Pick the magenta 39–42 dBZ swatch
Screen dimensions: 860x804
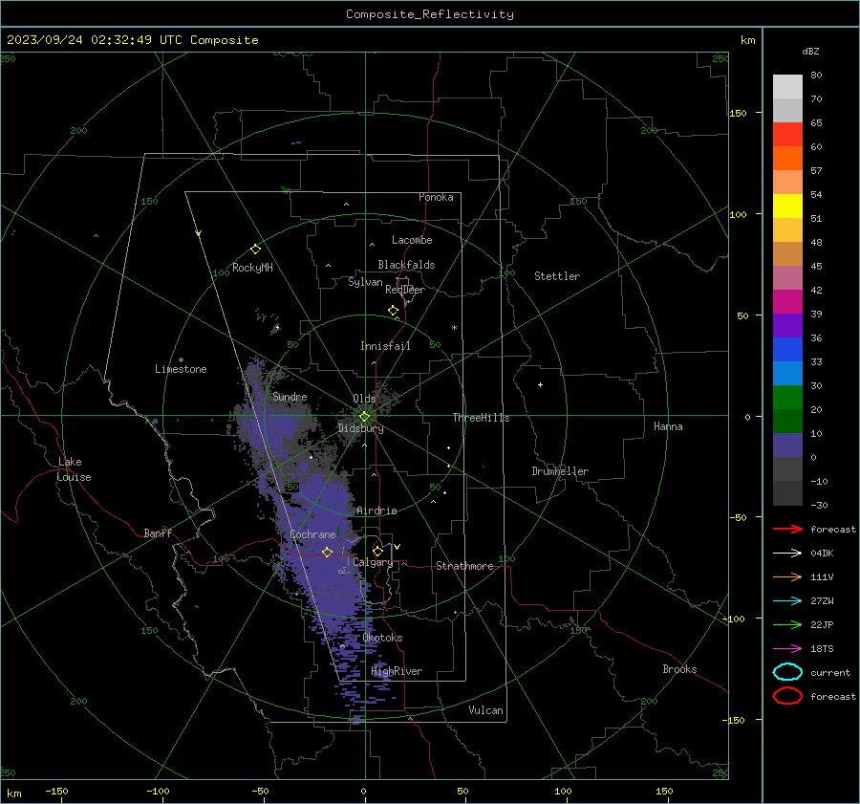click(787, 302)
